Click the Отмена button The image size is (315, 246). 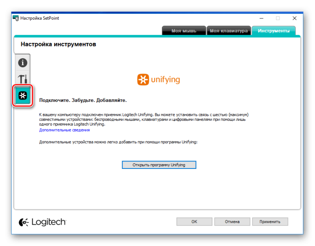(x=232, y=222)
